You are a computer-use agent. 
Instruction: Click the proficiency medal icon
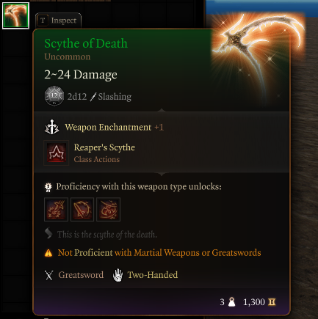click(x=48, y=187)
